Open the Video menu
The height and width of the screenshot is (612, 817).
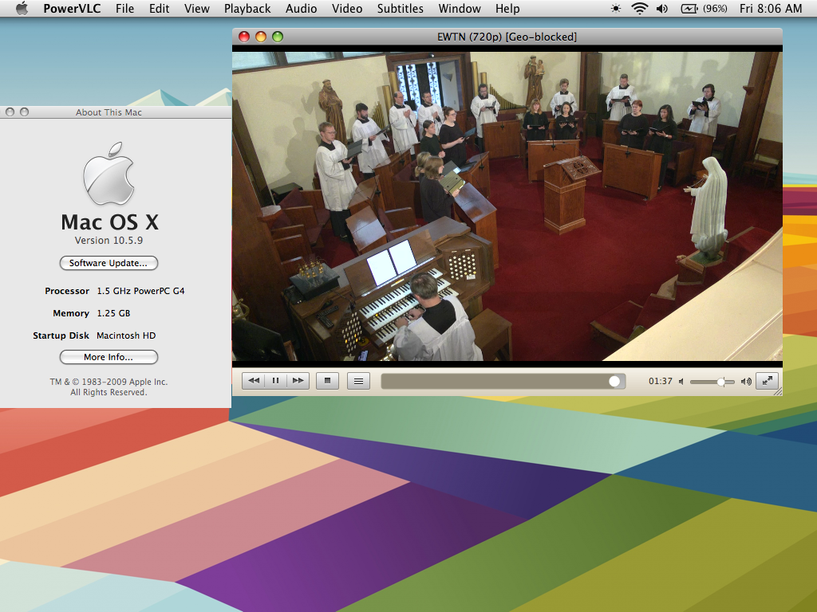[x=346, y=8]
